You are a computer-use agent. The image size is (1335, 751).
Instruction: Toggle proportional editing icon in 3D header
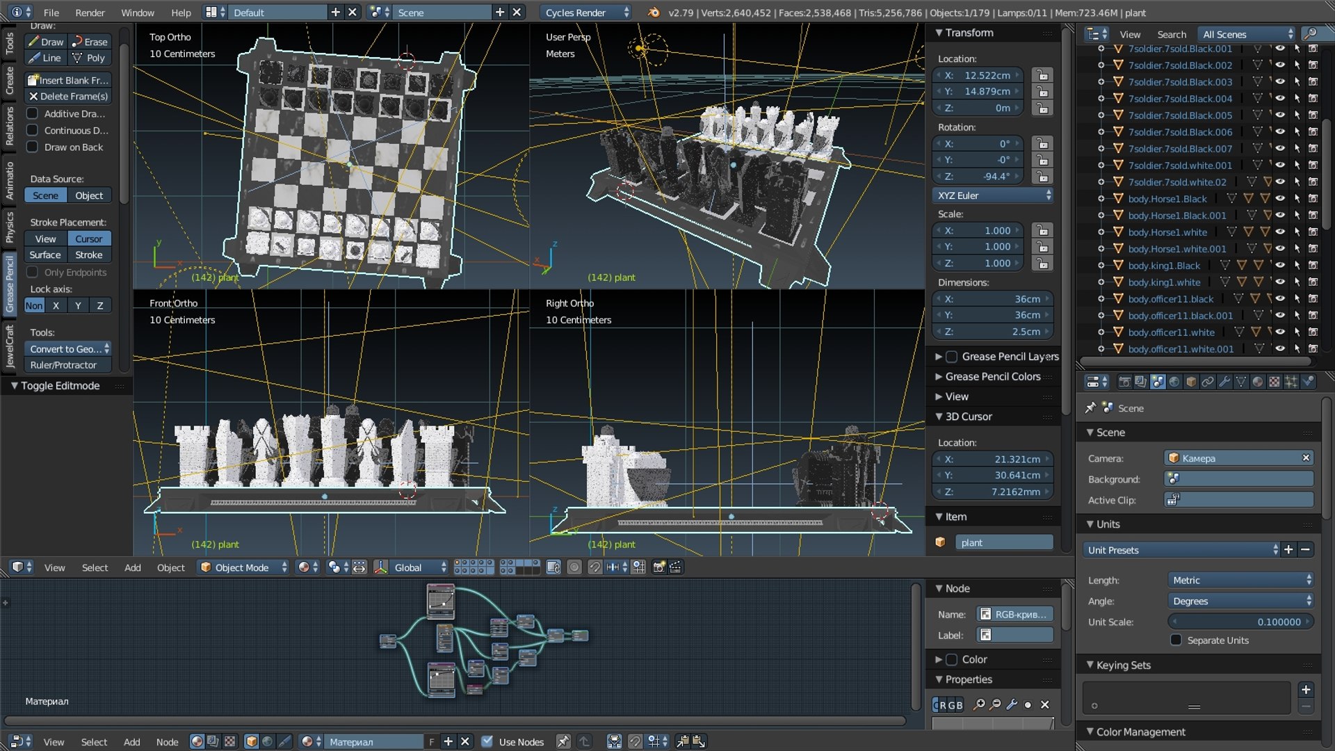pyautogui.click(x=574, y=567)
